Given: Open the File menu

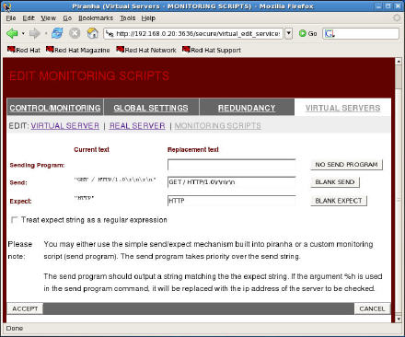Looking at the screenshot, I should 11,18.
